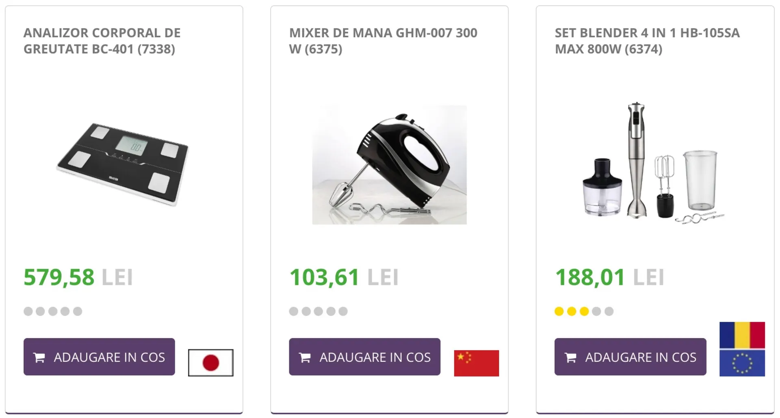Click the Romania flag icon
780x418 pixels.
742,335
